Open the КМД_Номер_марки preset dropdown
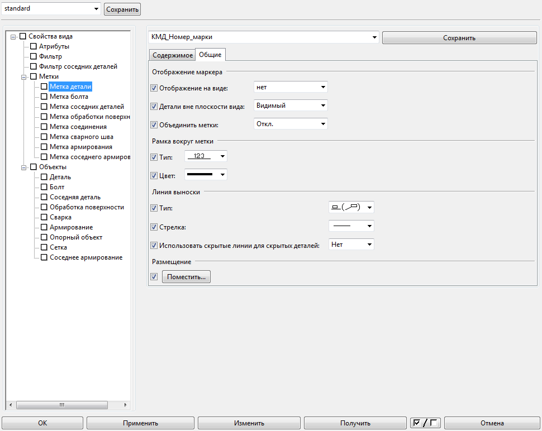 coord(264,37)
